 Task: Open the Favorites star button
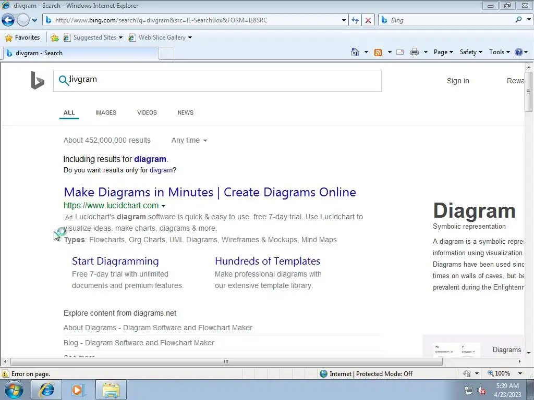tap(22, 37)
